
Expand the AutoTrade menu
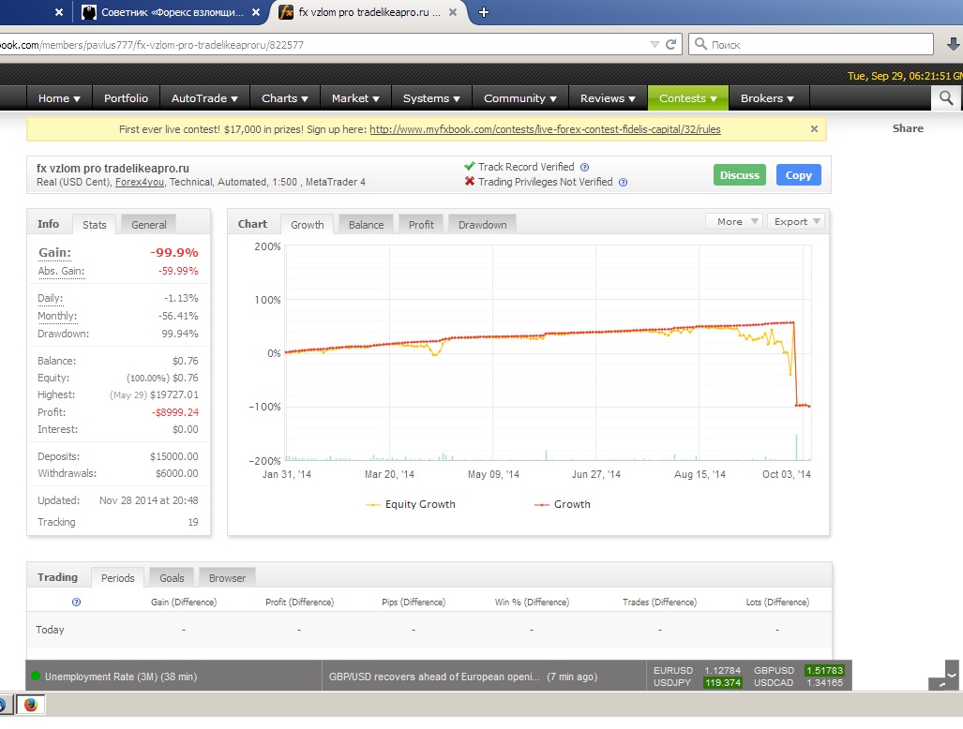[x=204, y=98]
